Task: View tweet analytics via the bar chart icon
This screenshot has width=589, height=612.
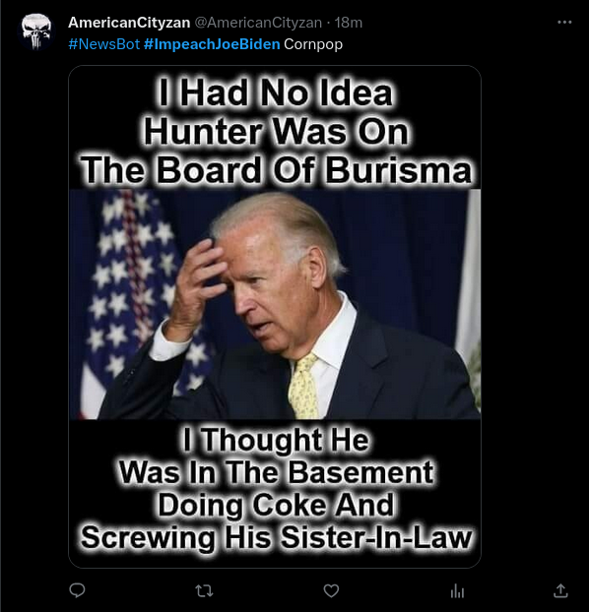Action: pos(457,591)
